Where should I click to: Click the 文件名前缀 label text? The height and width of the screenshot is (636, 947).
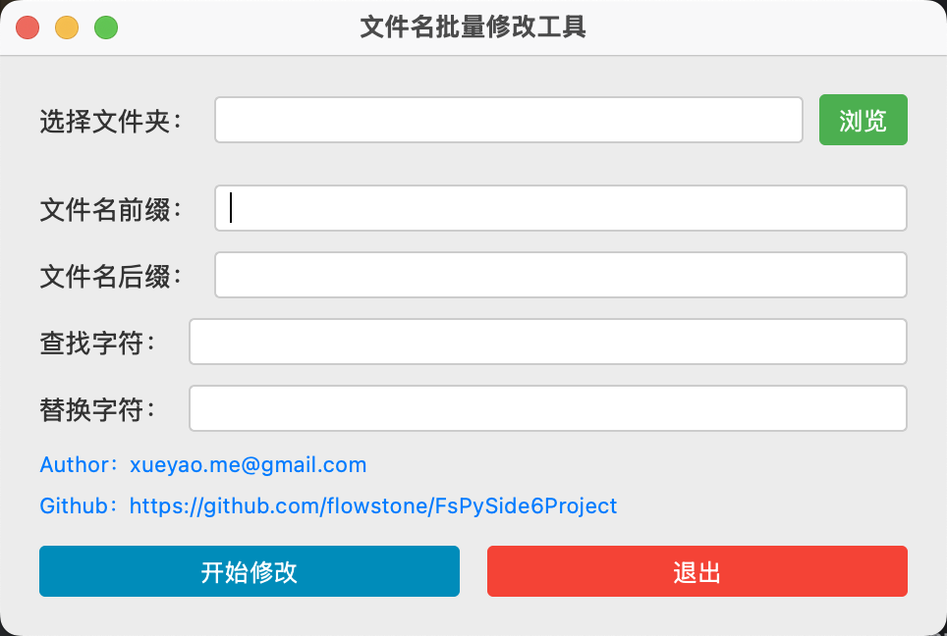[110, 210]
